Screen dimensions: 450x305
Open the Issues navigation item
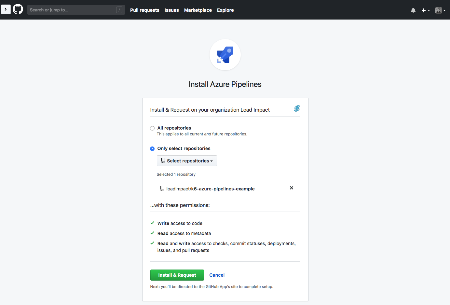click(x=171, y=10)
